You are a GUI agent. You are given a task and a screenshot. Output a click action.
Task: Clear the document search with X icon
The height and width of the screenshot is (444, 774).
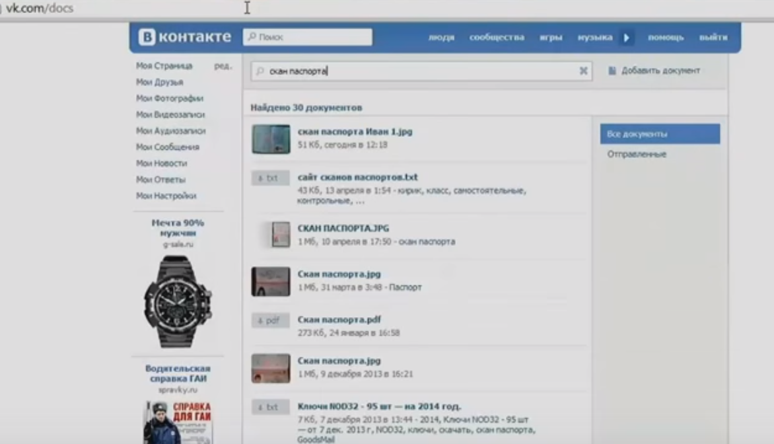[583, 71]
